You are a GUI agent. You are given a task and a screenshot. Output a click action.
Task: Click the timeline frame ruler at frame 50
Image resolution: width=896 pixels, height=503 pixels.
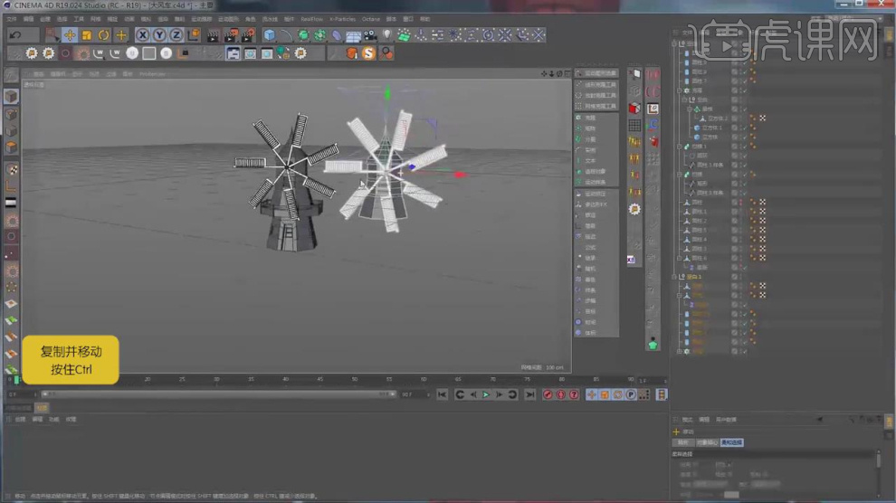pos(354,380)
